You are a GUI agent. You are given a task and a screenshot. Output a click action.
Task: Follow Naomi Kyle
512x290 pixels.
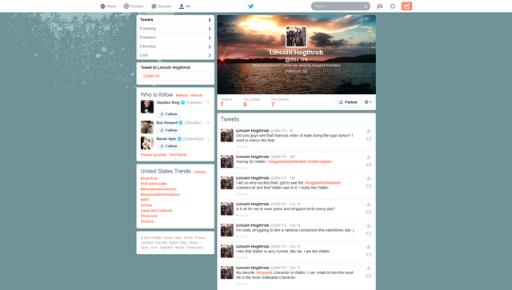point(168,146)
